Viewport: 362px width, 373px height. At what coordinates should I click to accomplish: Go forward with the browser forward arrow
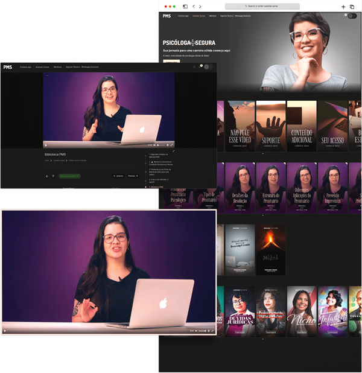pos(200,7)
